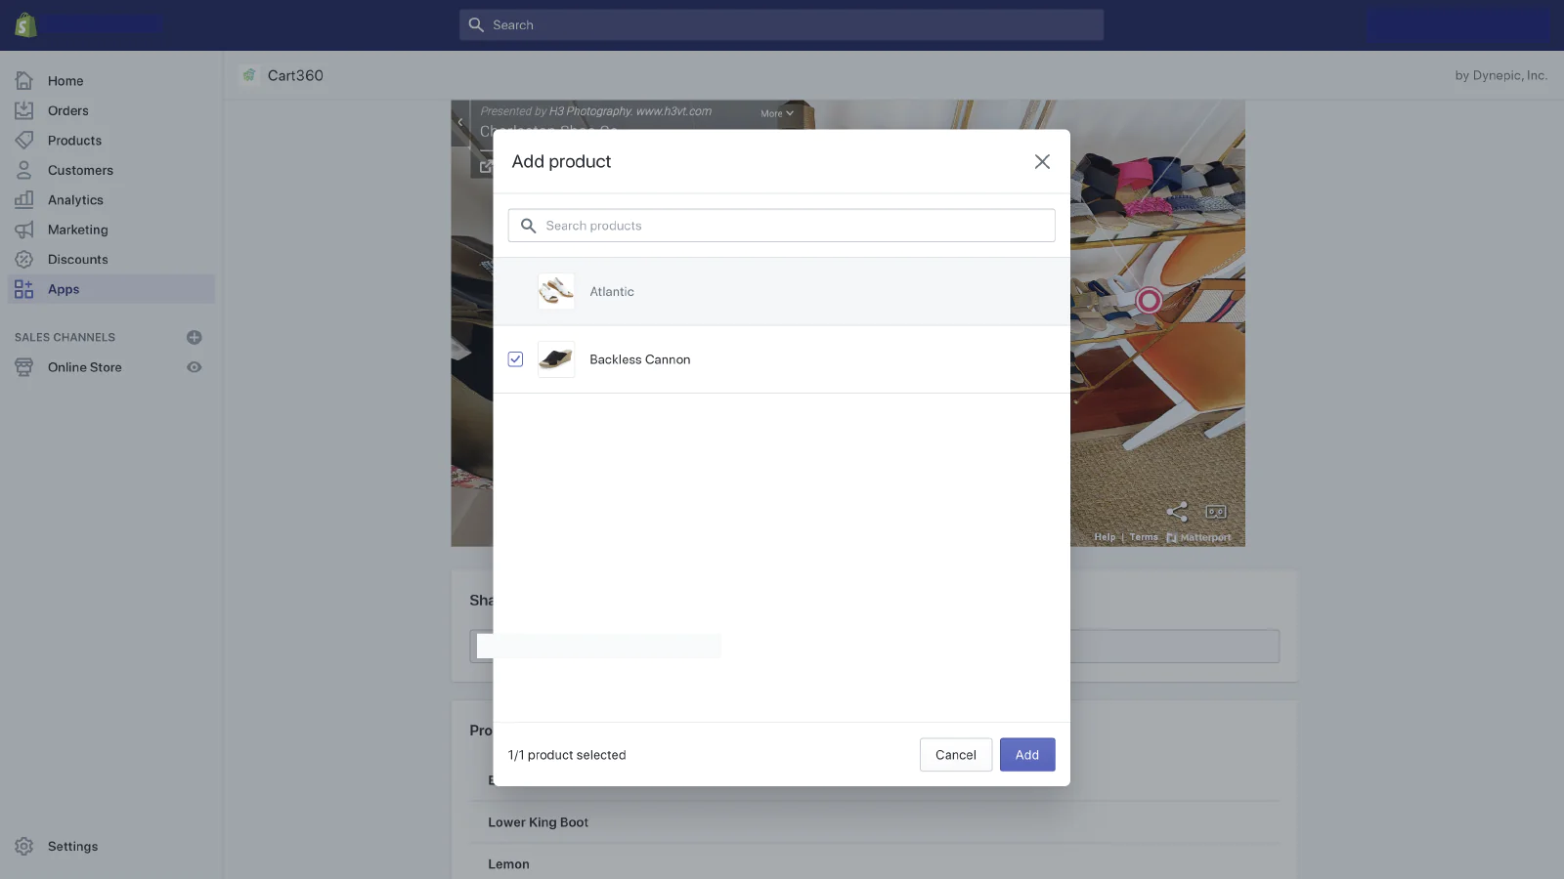Screen dimensions: 1564x879
Task: Open Online Store sales channel
Action: coord(85,367)
